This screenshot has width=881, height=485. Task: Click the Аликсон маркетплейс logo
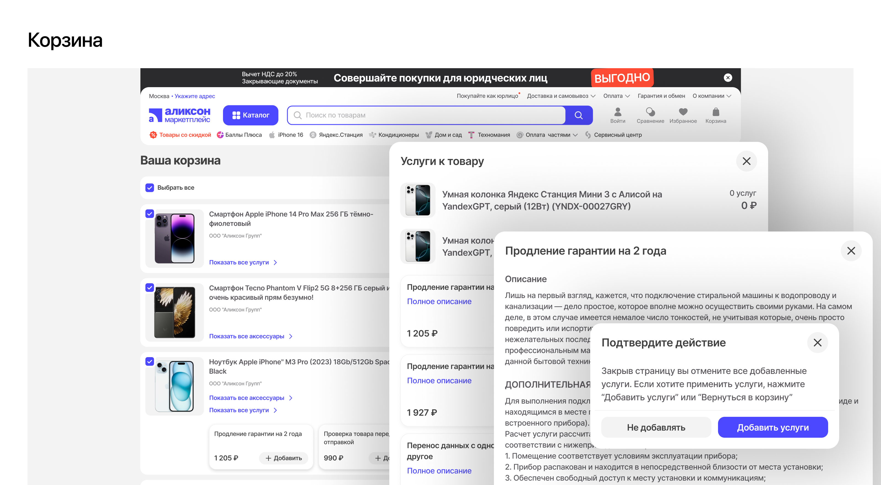point(180,115)
